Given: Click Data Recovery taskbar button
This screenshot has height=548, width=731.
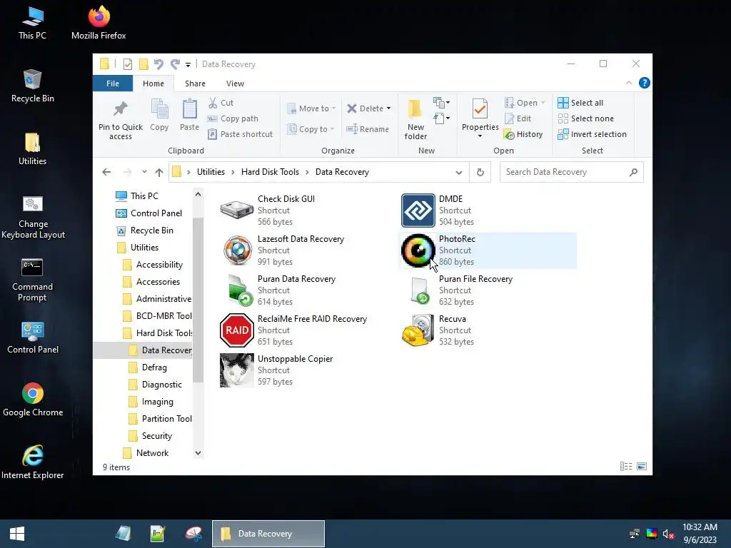Looking at the screenshot, I should (268, 534).
